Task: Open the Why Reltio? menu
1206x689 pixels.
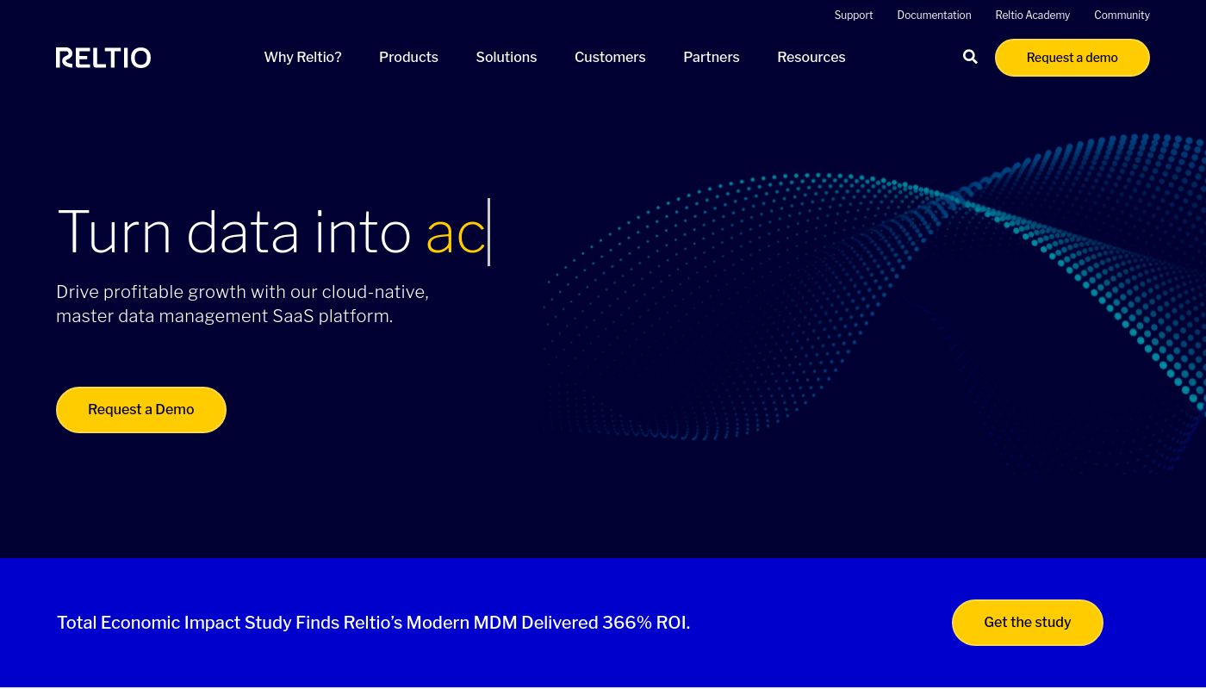Action: tap(302, 57)
